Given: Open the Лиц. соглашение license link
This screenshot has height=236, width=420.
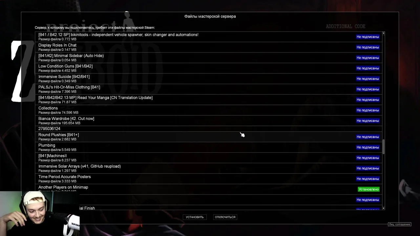Looking at the screenshot, I should (x=399, y=225).
